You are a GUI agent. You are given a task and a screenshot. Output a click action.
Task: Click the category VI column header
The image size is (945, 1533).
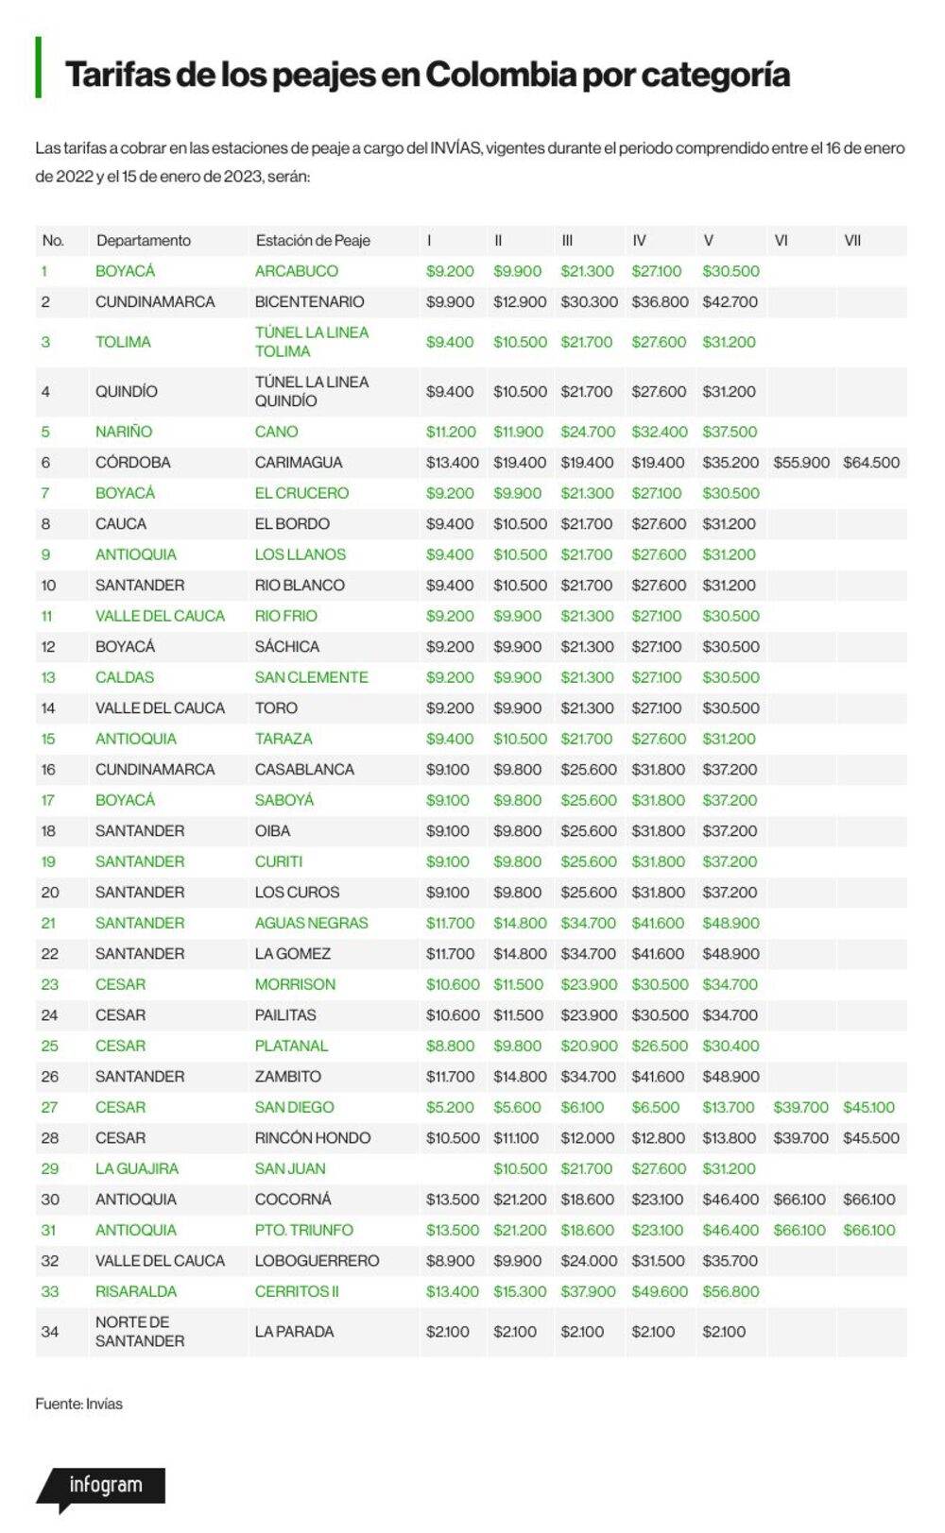(781, 241)
